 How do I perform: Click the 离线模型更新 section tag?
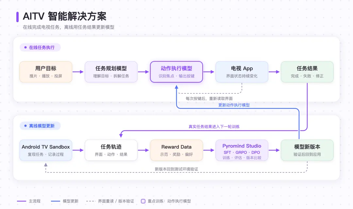pos(40,126)
